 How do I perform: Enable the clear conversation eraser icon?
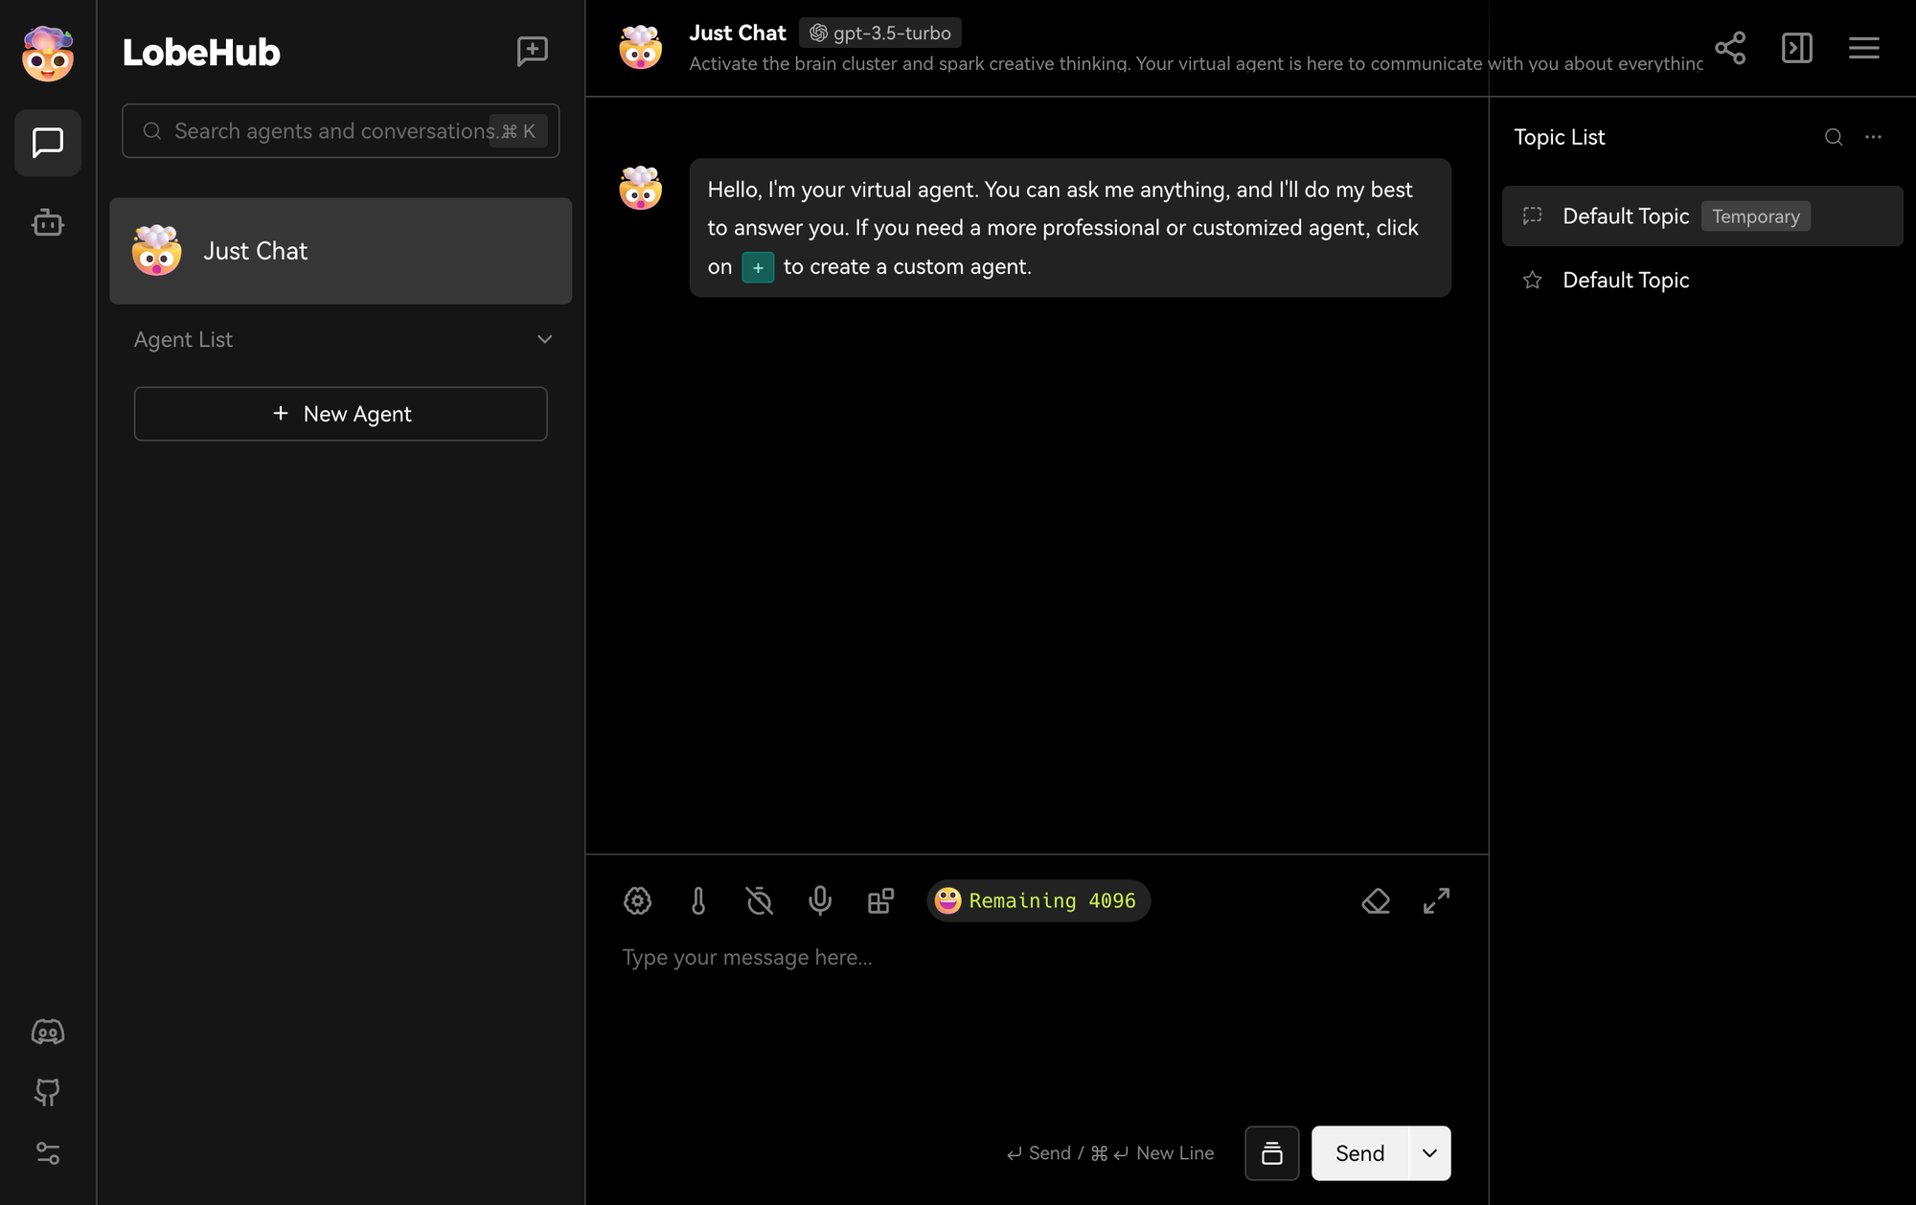1376,901
